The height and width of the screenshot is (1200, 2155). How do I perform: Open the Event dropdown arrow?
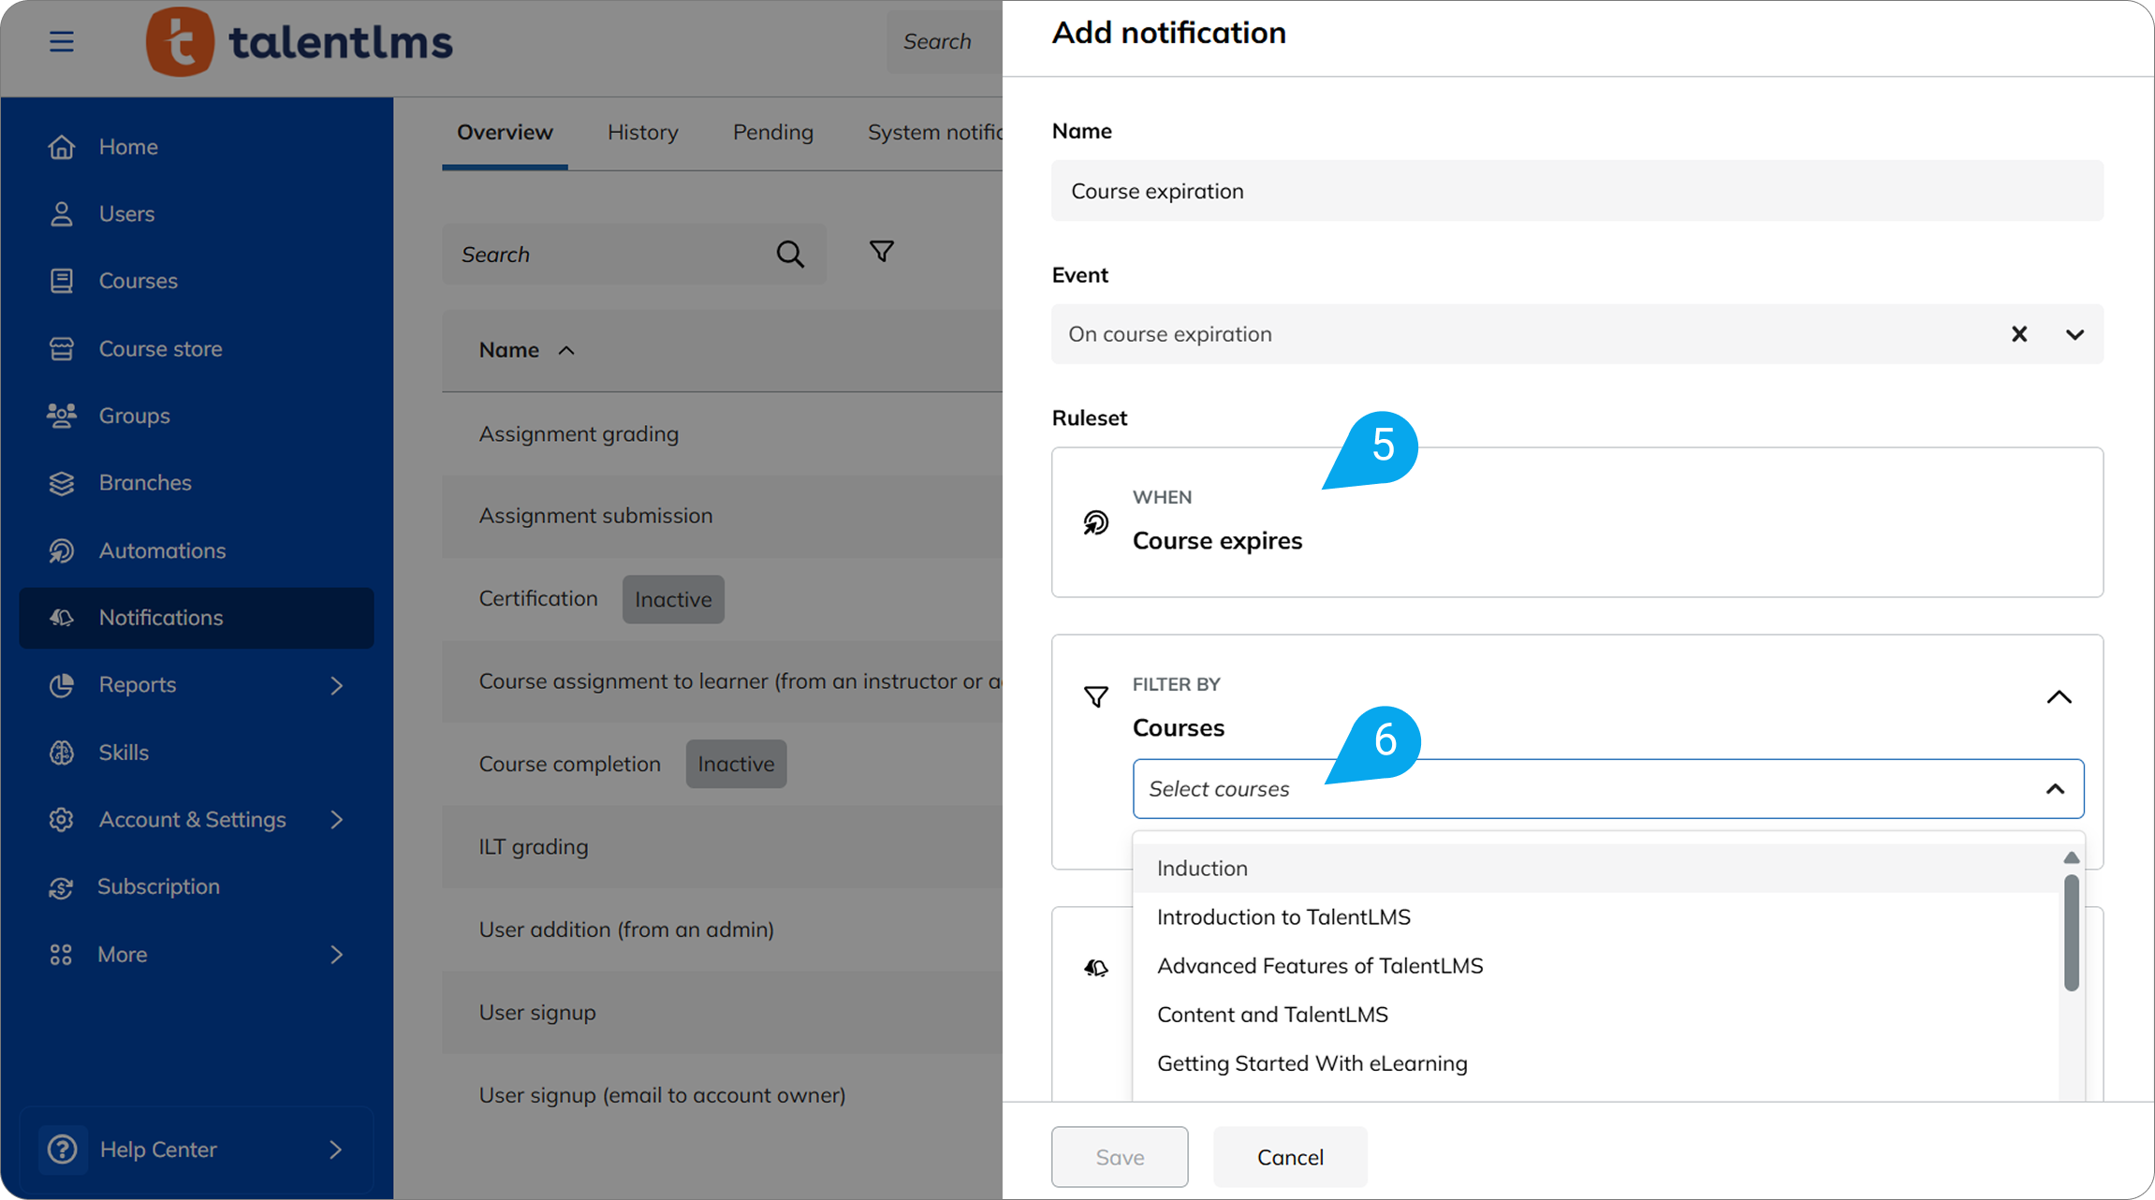2074,334
